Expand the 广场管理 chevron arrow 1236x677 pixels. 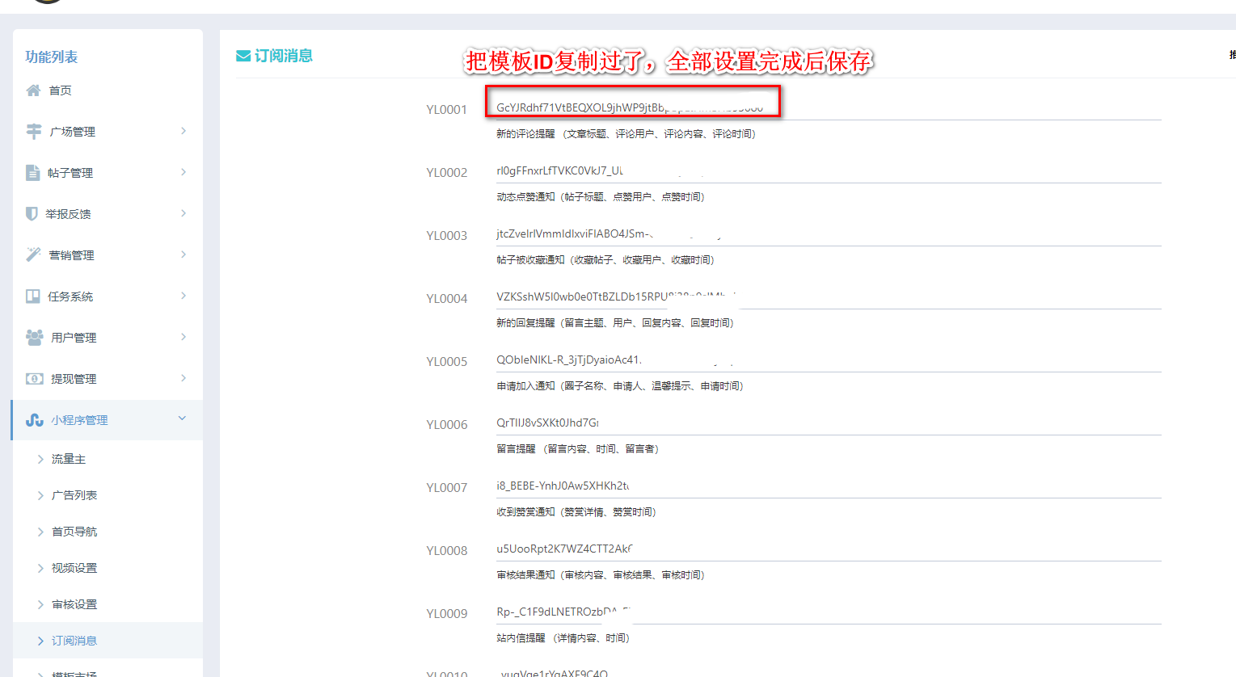point(184,131)
